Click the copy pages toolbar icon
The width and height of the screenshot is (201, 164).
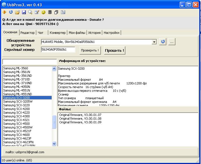(x=56, y=12)
